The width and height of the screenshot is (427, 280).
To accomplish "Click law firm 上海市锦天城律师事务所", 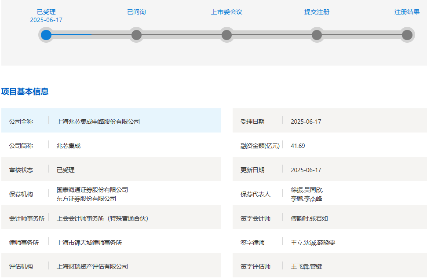I will [89, 243].
